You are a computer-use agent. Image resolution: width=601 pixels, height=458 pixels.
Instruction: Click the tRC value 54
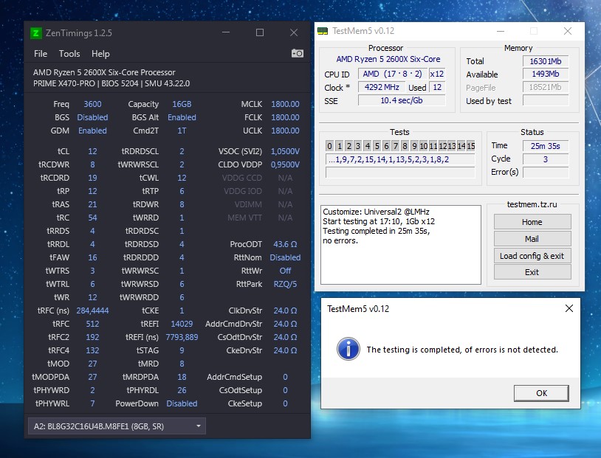(x=92, y=218)
